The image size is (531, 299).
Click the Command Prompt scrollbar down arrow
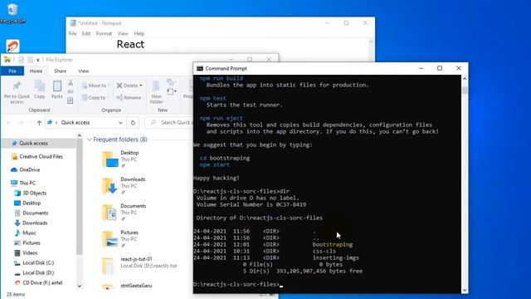[465, 290]
